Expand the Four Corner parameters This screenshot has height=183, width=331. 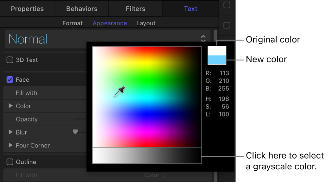10,146
